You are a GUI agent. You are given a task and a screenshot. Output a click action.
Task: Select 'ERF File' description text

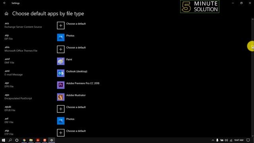click(9, 122)
